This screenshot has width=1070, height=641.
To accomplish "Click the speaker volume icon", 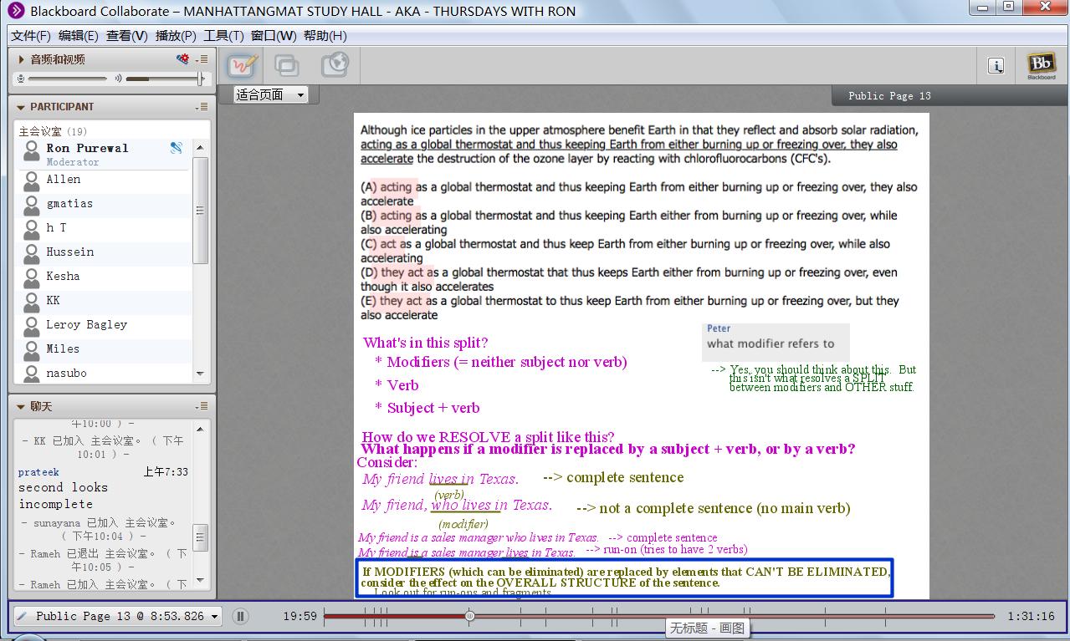I will pyautogui.click(x=118, y=79).
